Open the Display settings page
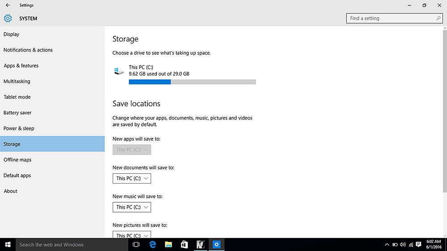 (52, 34)
